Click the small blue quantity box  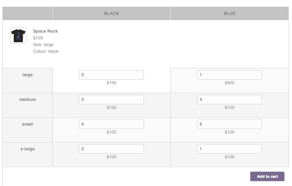click(230, 124)
